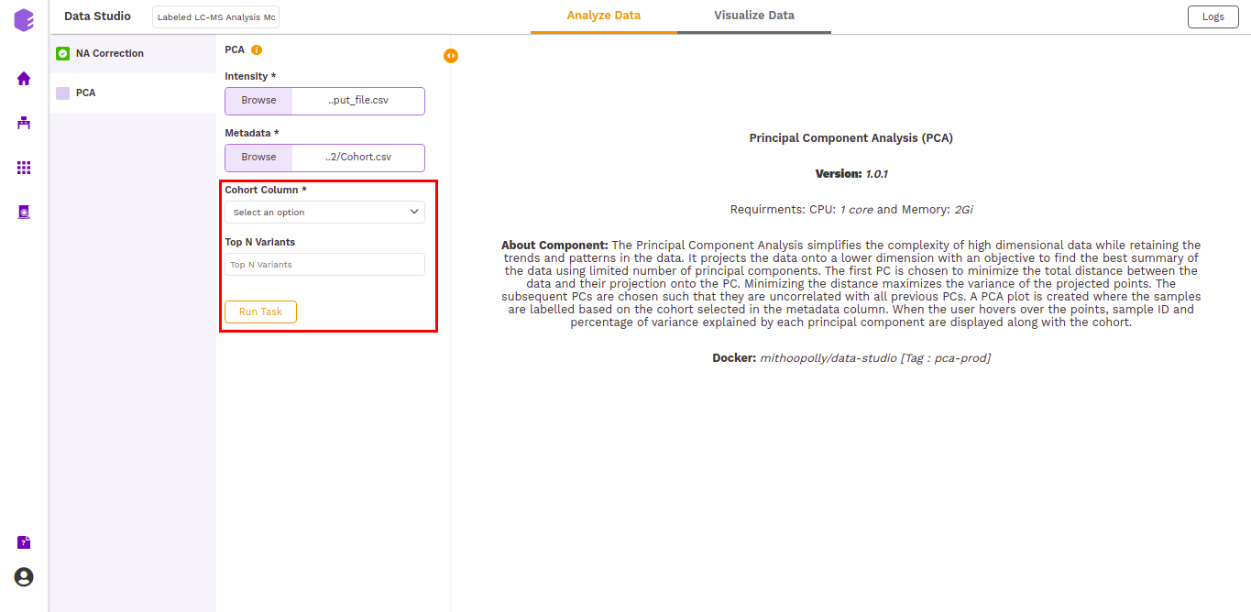1251x612 pixels.
Task: Click the orange PCA info icon
Action: [x=257, y=49]
